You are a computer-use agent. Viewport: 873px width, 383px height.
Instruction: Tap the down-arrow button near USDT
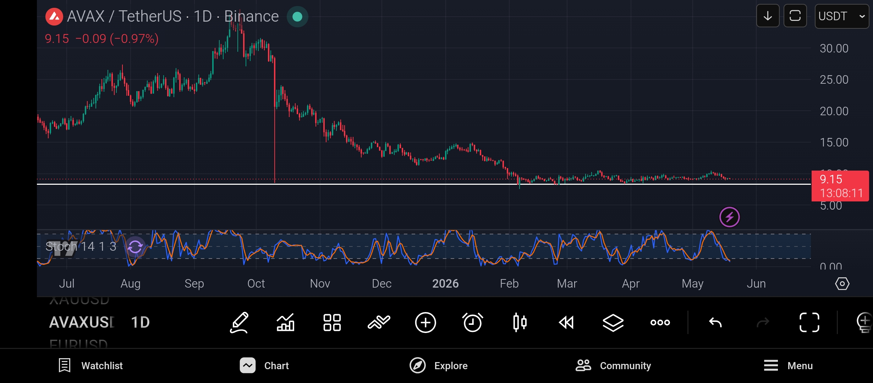768,16
